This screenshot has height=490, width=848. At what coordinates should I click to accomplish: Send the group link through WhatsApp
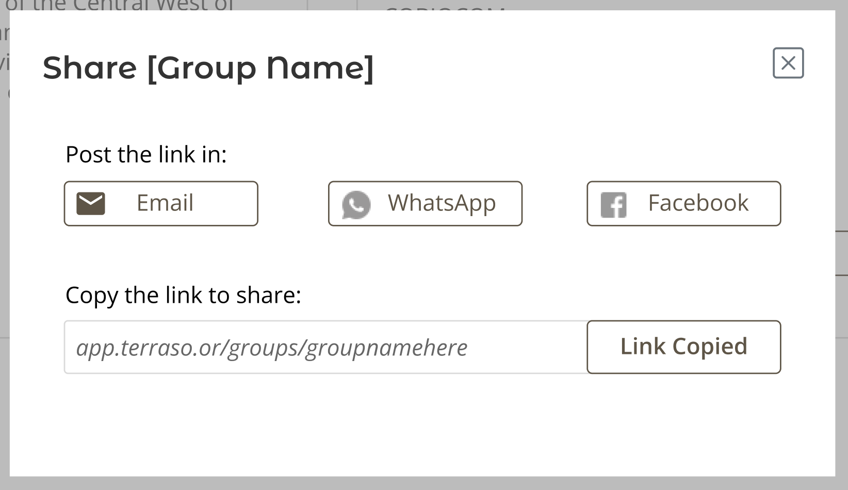(x=425, y=203)
